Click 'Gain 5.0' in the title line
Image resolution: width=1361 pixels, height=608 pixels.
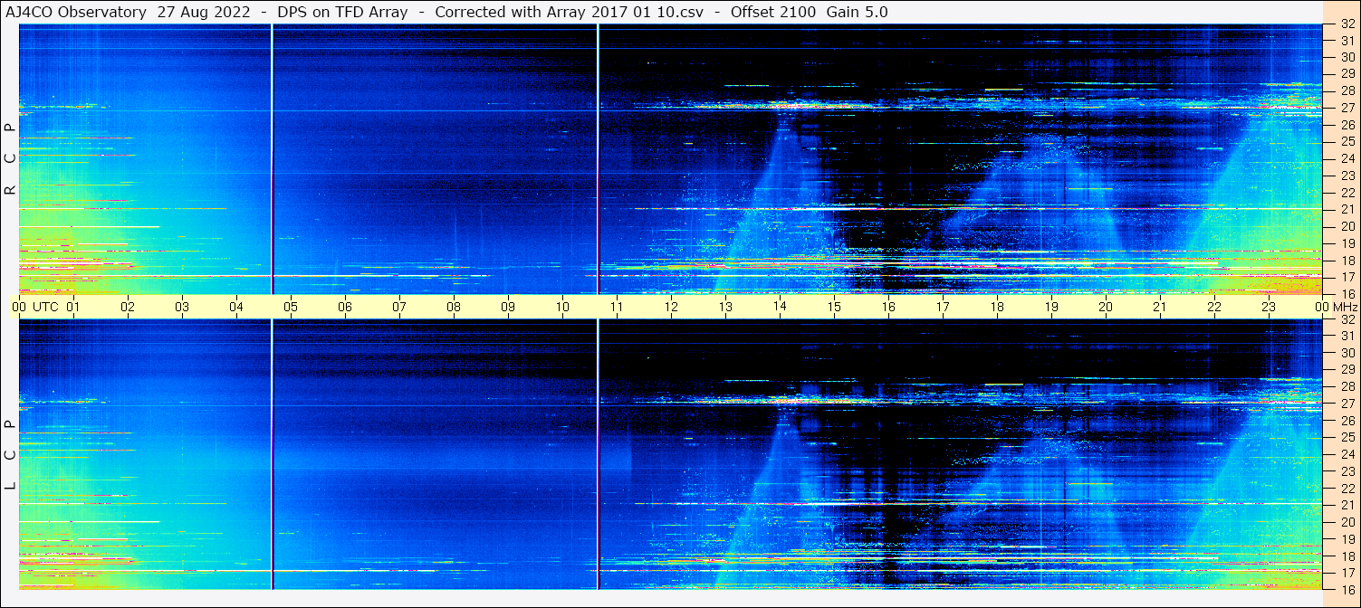[x=857, y=13]
